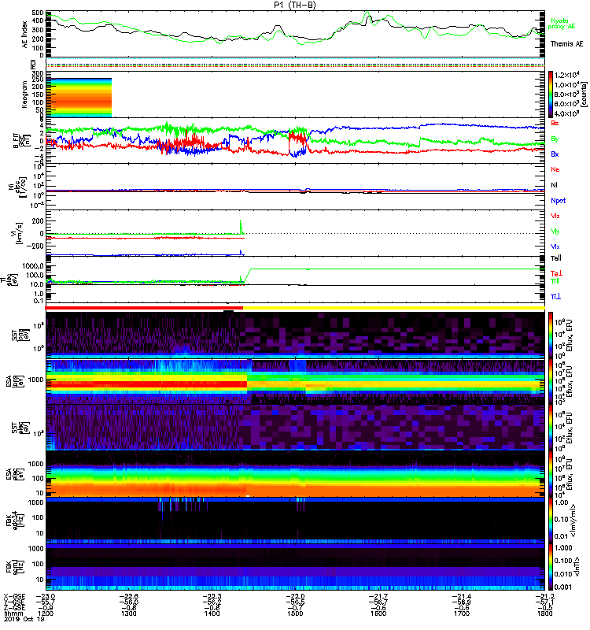Select the green "Viy" velocity legend label
Viewport: 590px width, 630px height.
[555, 232]
